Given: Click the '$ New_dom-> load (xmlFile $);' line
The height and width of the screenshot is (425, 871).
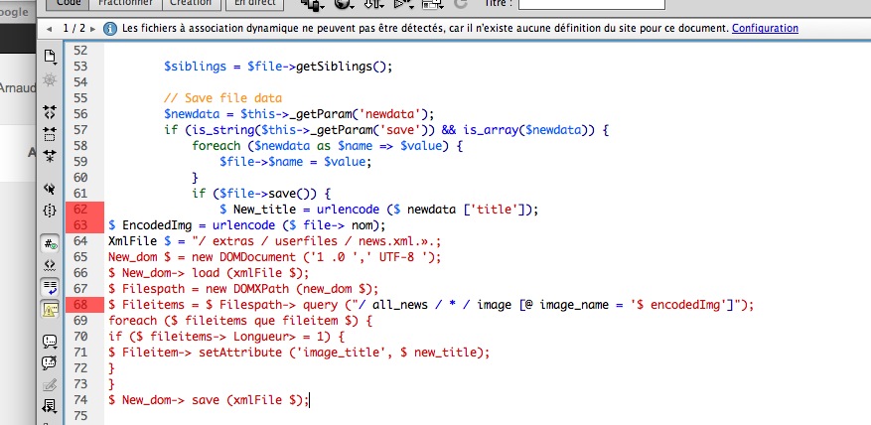Looking at the screenshot, I should (209, 273).
